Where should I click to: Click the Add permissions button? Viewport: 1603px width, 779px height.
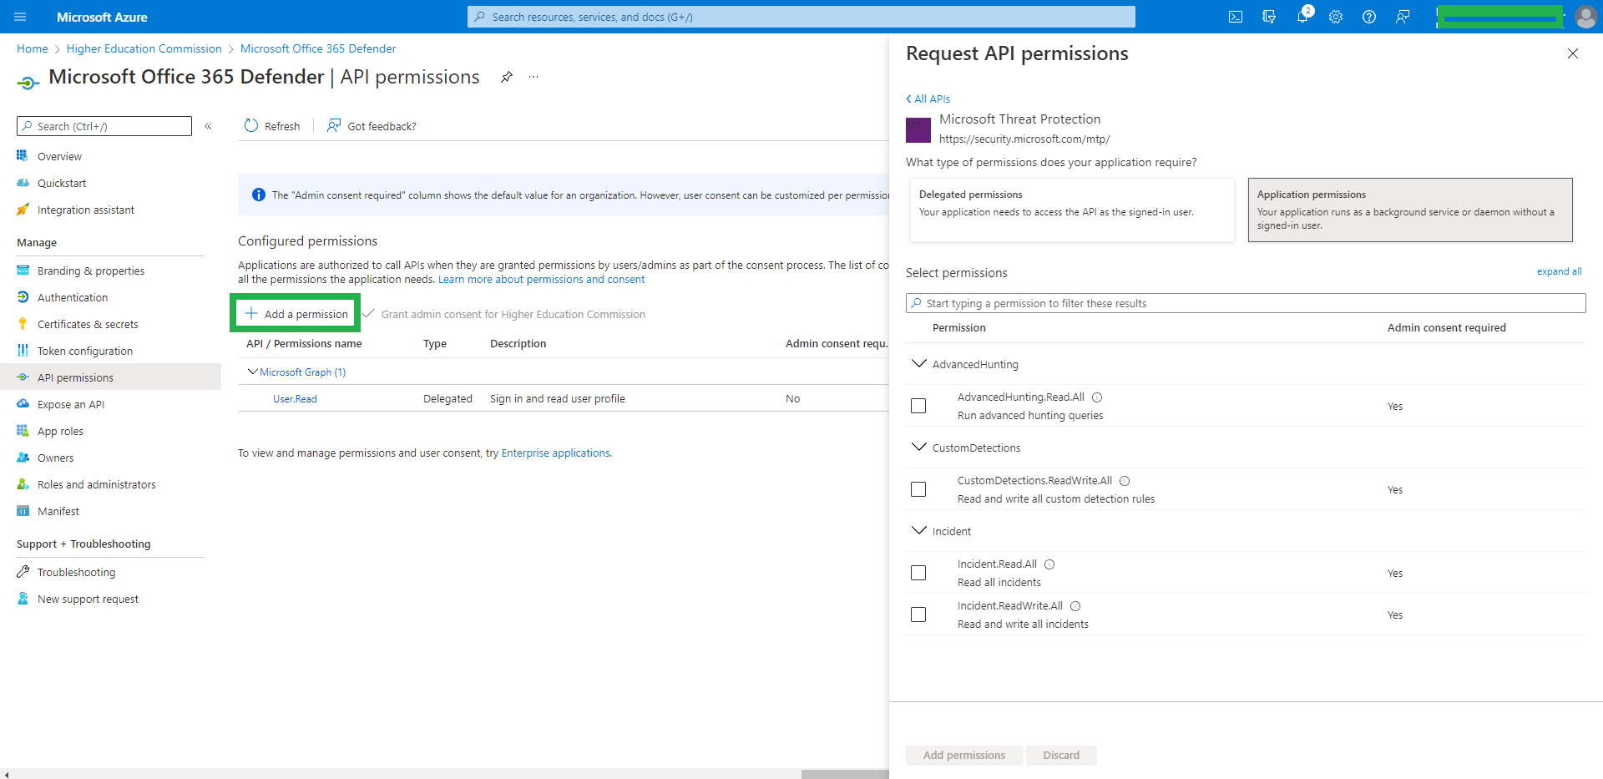tap(963, 755)
